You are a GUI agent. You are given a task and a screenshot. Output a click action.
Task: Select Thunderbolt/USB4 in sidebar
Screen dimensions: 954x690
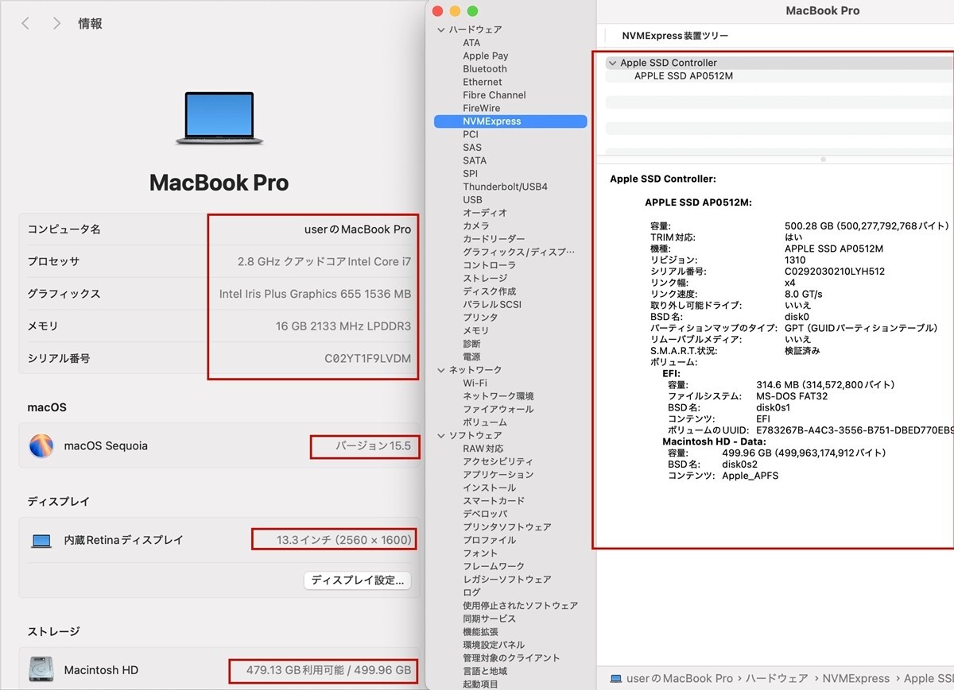point(505,187)
